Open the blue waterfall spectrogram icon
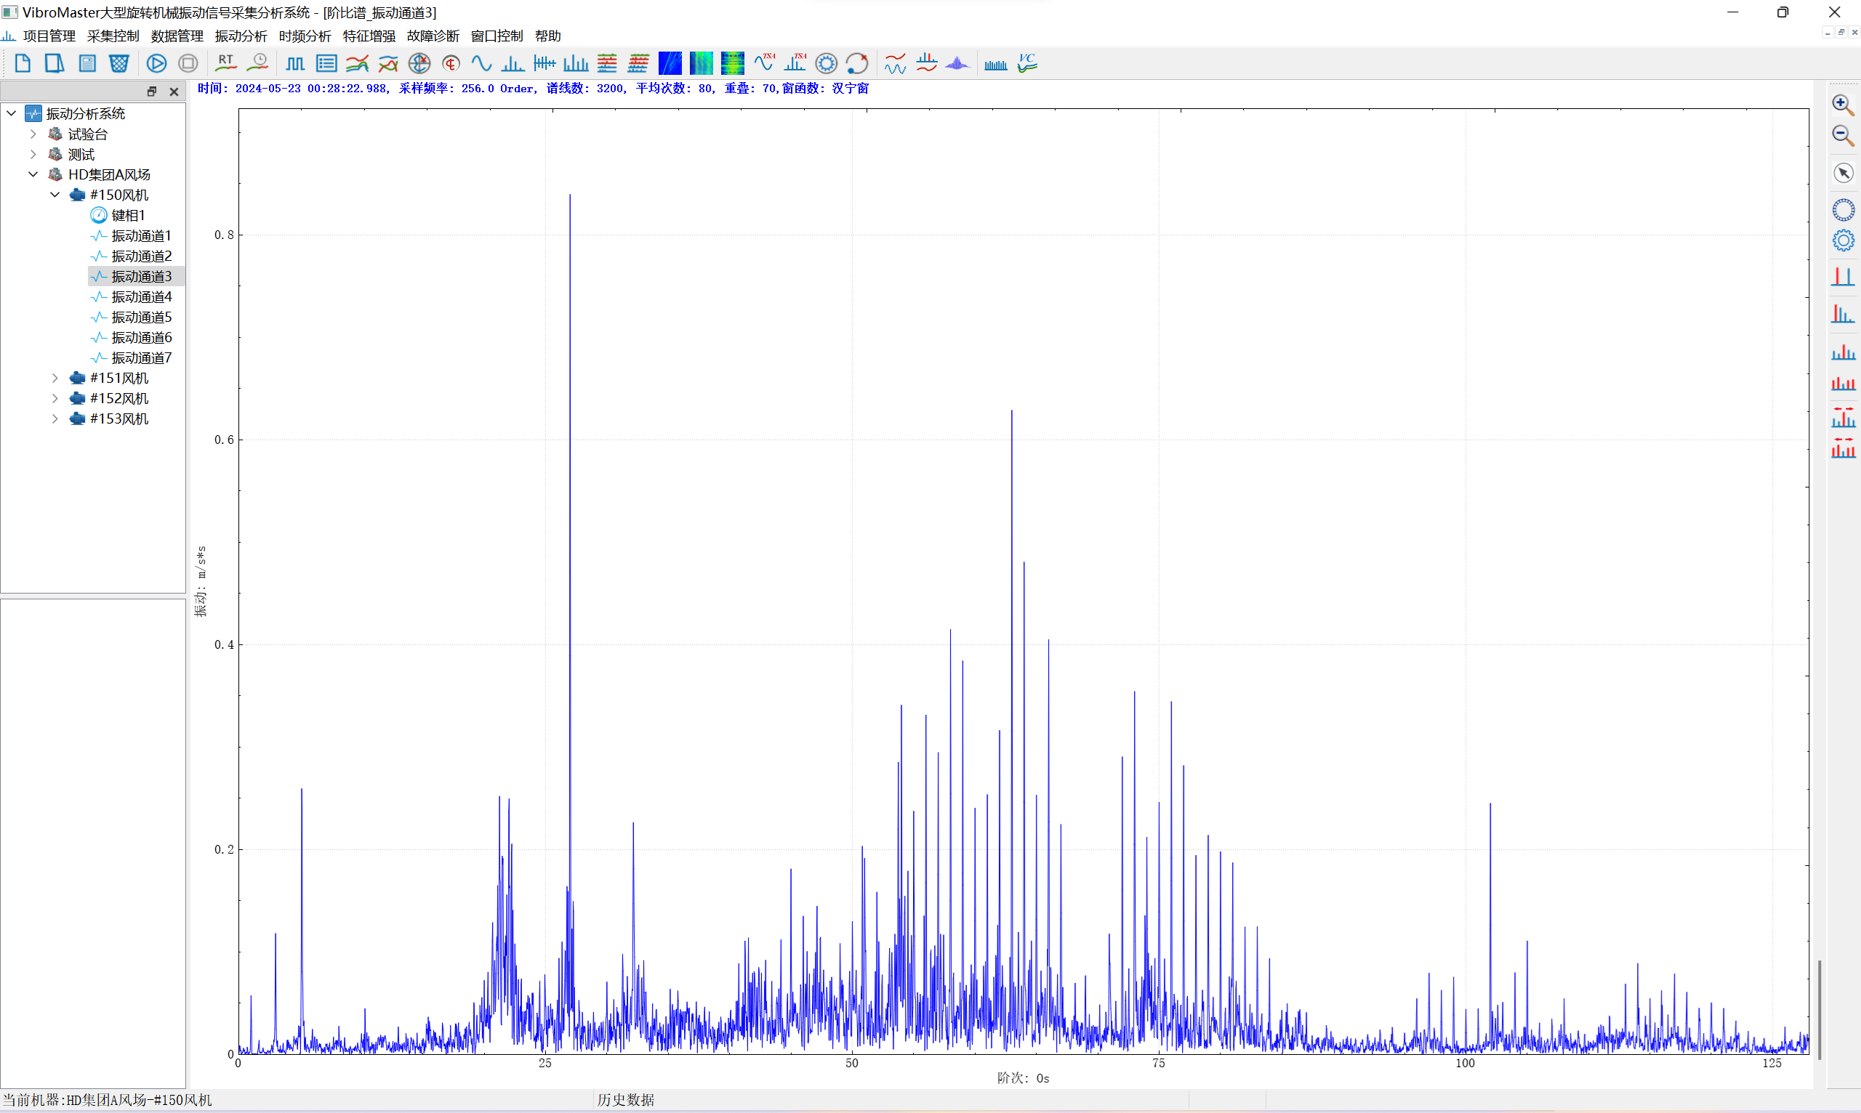This screenshot has height=1113, width=1861. point(670,64)
